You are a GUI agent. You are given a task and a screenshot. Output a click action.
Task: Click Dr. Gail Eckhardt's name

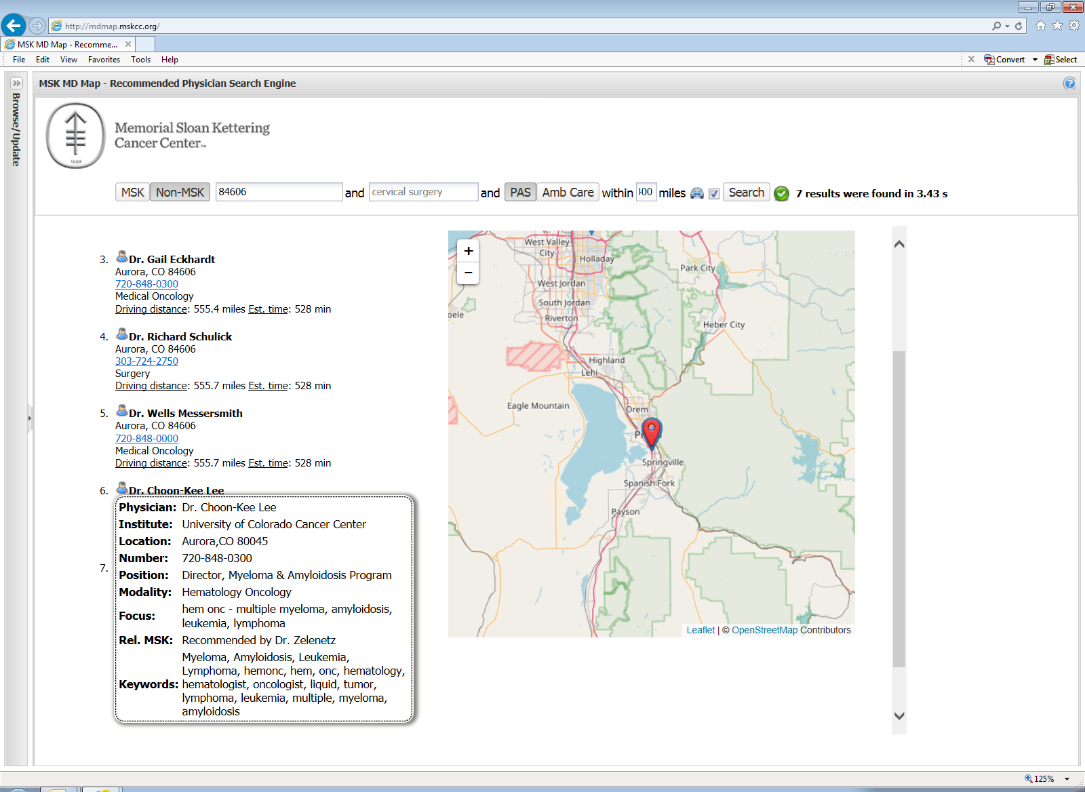(x=172, y=259)
